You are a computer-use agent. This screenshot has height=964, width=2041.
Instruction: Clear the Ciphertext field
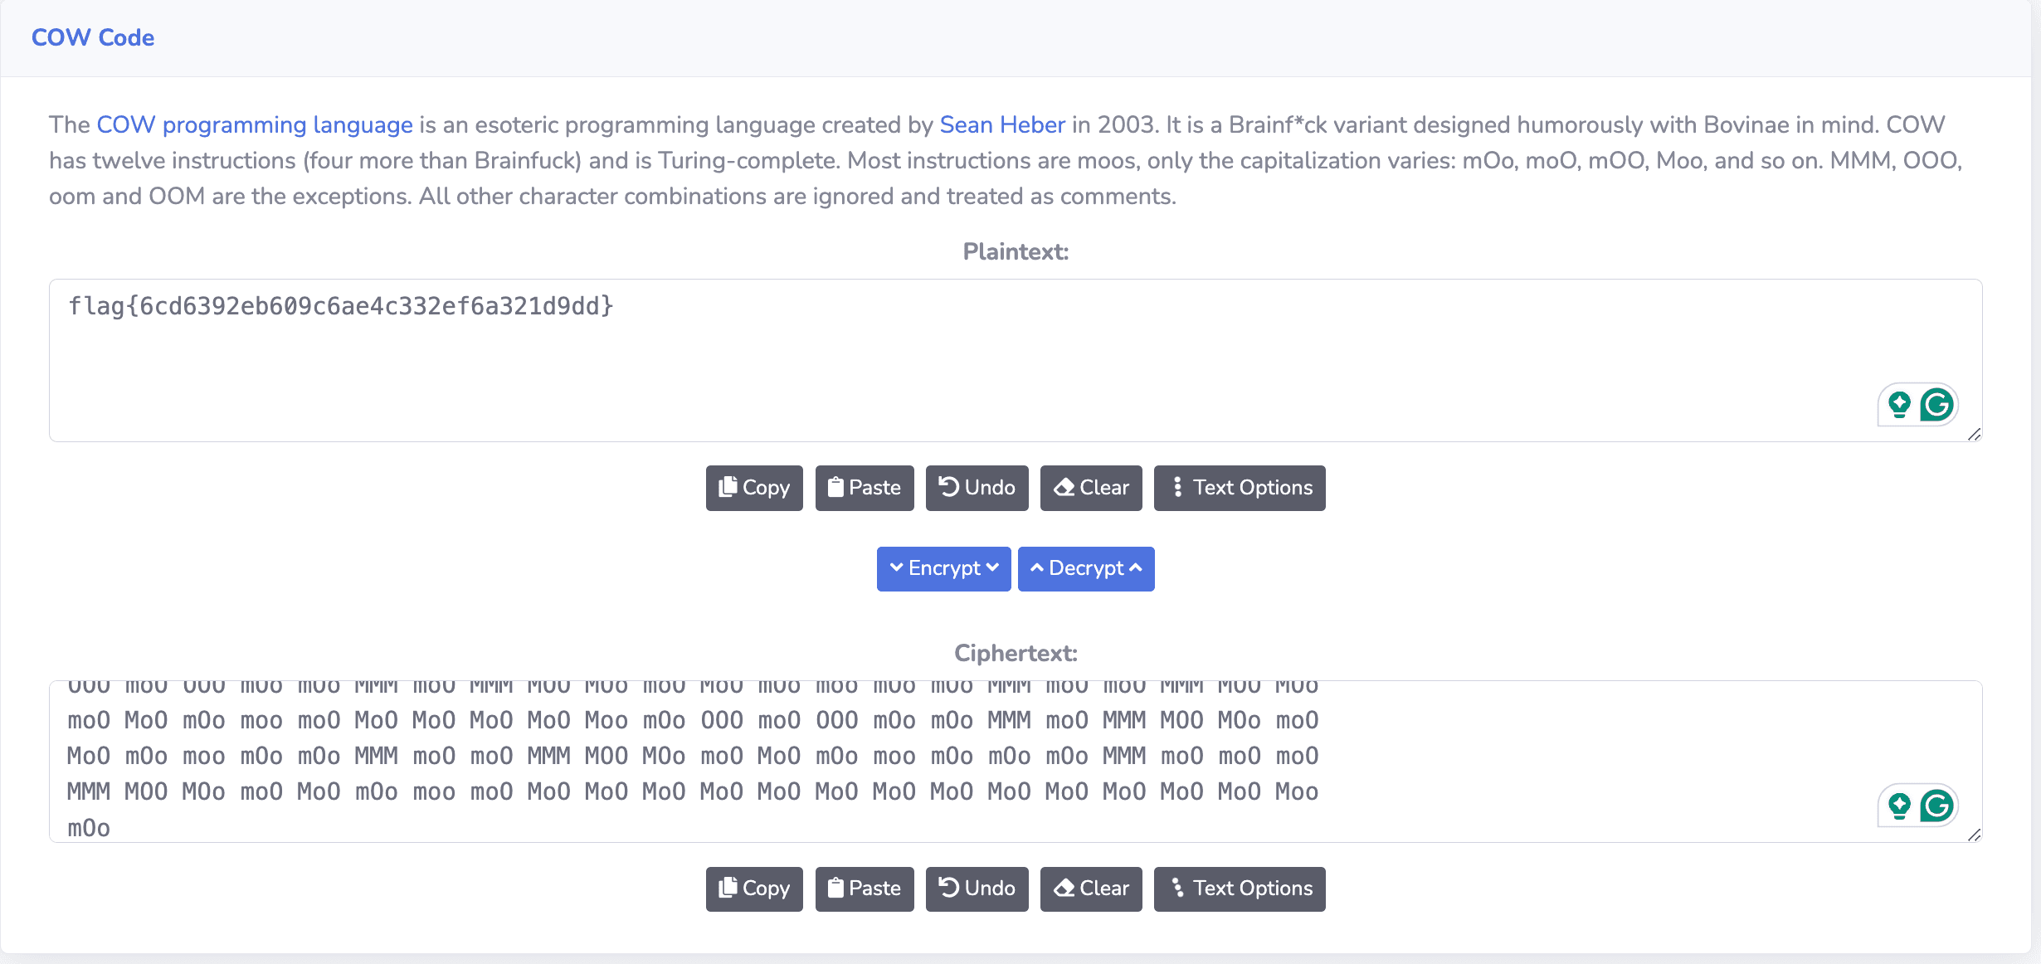[1091, 889]
